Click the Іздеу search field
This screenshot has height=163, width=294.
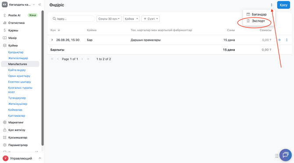73,19
